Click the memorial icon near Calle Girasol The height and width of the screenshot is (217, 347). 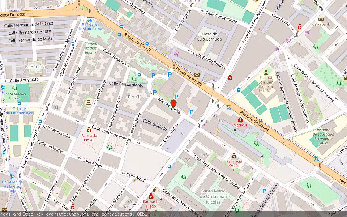(89, 102)
